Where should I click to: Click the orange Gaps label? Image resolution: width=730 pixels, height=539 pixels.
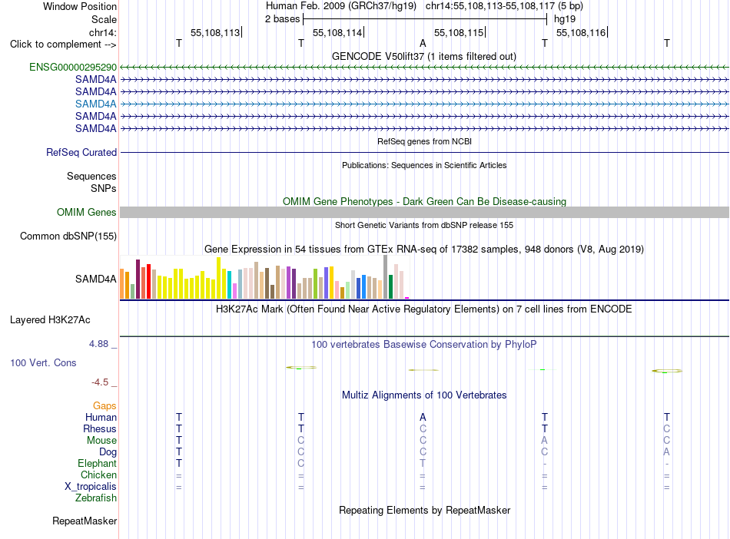105,406
